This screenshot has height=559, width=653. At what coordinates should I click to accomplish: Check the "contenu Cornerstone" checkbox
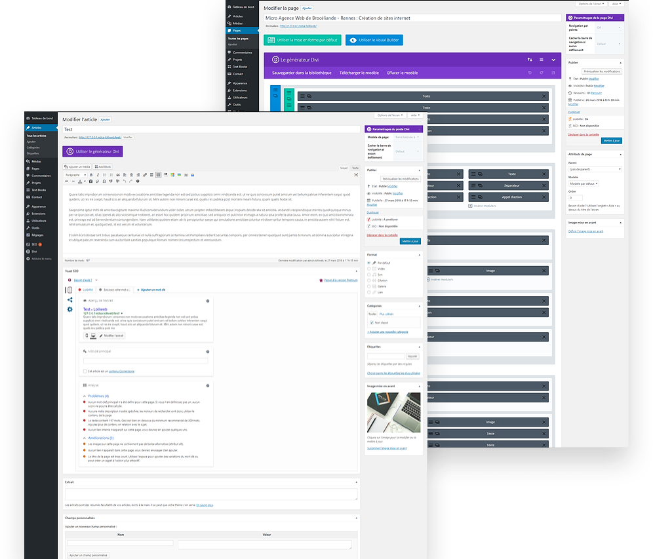coord(85,371)
